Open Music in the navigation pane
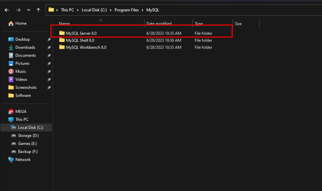The width and height of the screenshot is (322, 191). point(21,71)
